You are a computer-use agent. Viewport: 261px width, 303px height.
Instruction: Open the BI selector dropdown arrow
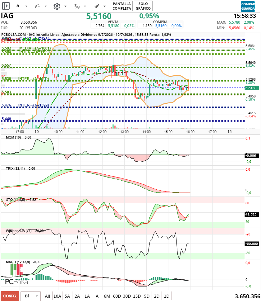(37, 296)
